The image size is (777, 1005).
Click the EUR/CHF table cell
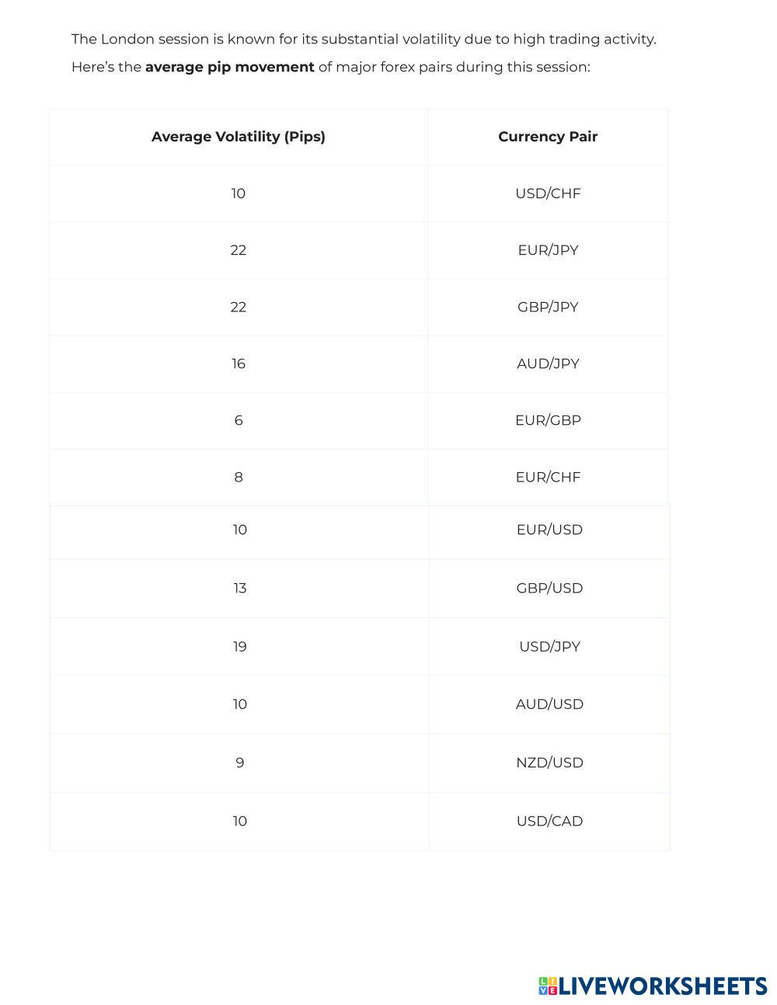click(x=548, y=477)
